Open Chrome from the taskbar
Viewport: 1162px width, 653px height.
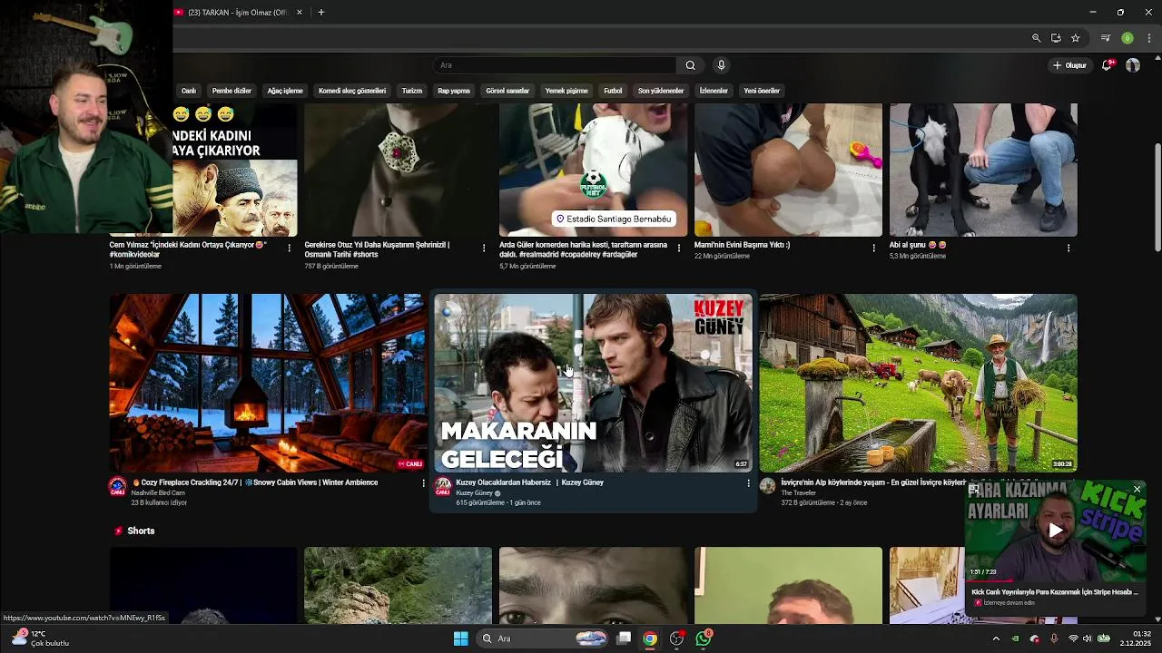650,638
